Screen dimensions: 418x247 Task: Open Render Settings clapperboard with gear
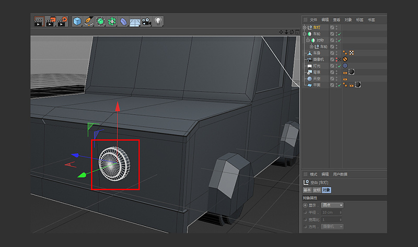62,21
